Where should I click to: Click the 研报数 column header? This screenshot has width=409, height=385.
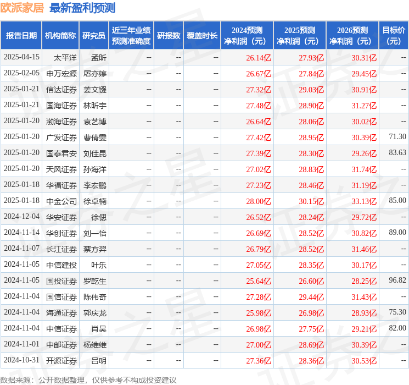pyautogui.click(x=169, y=36)
